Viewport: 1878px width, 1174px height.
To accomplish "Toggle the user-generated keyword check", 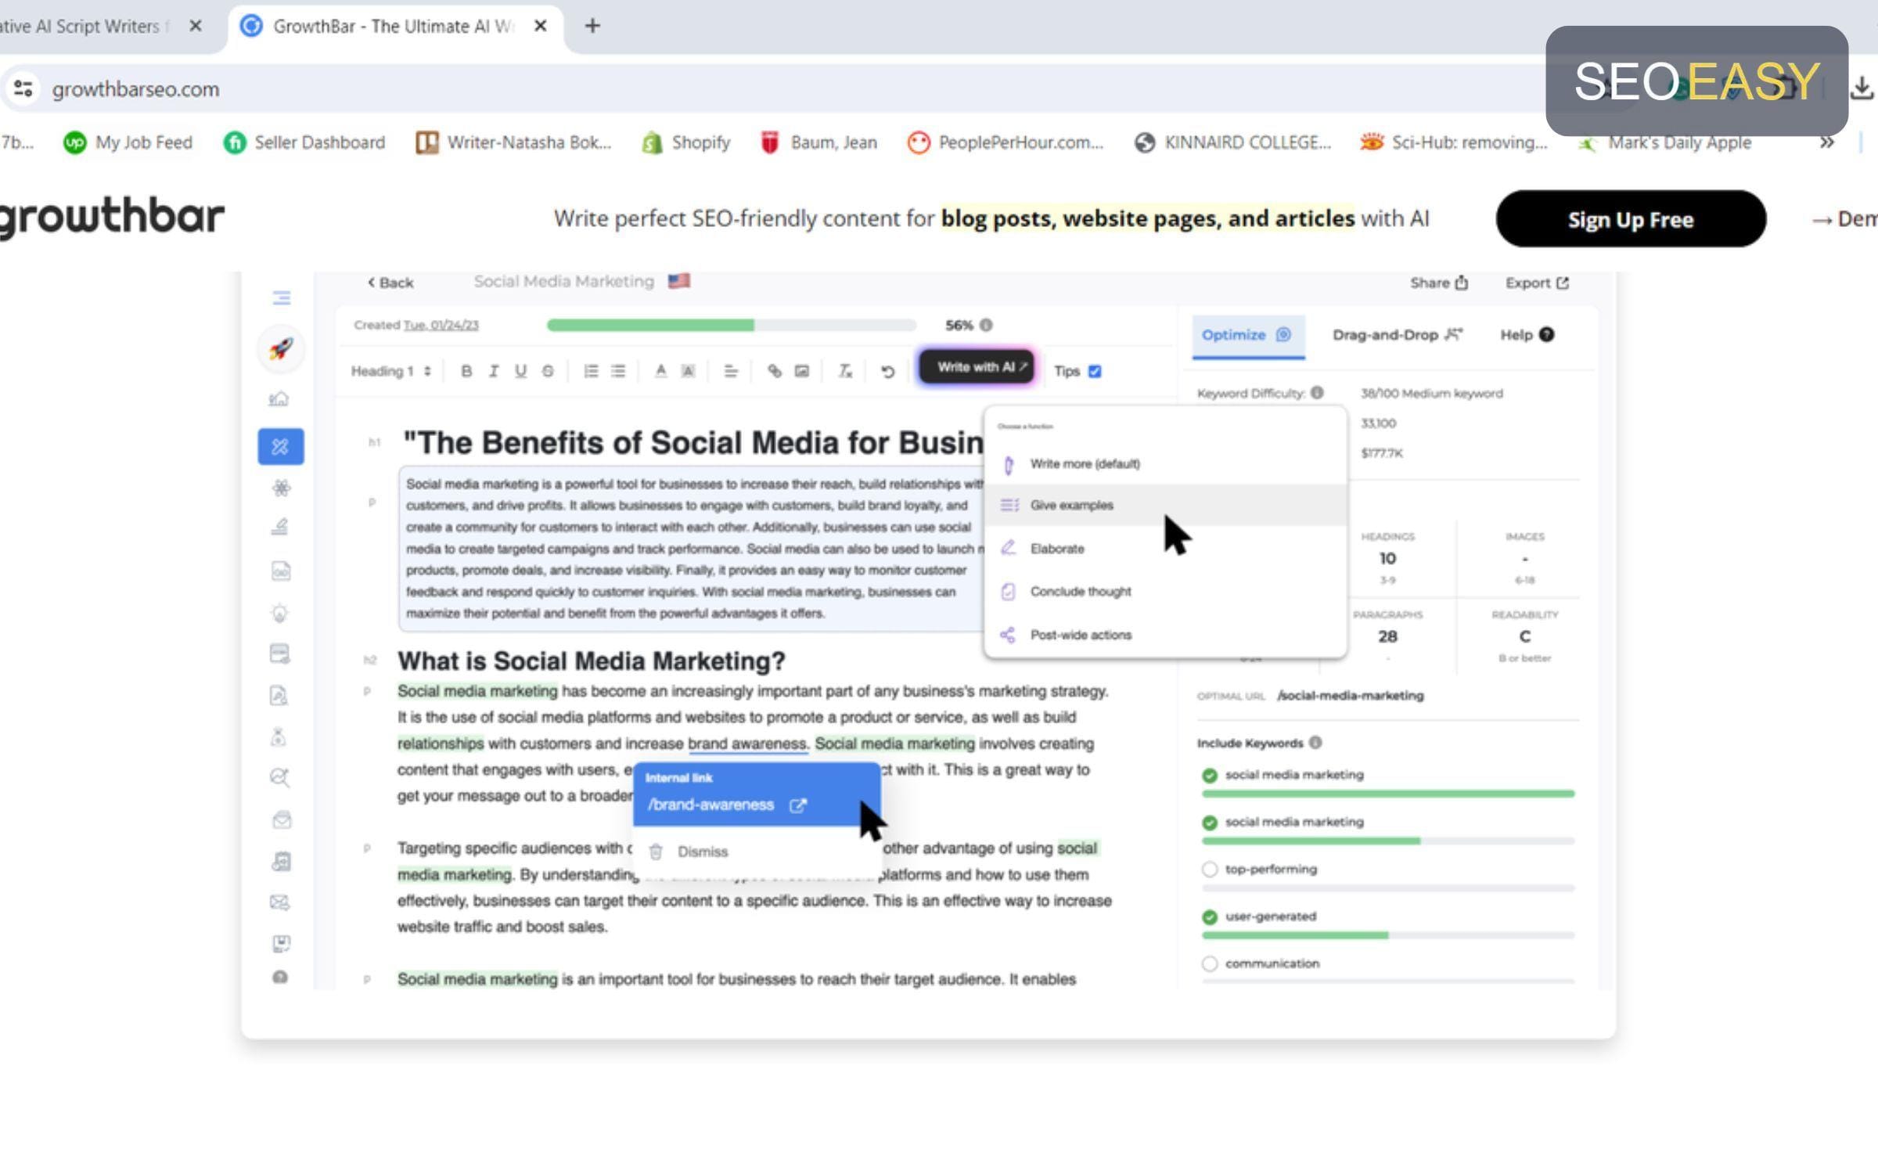I will tap(1210, 917).
